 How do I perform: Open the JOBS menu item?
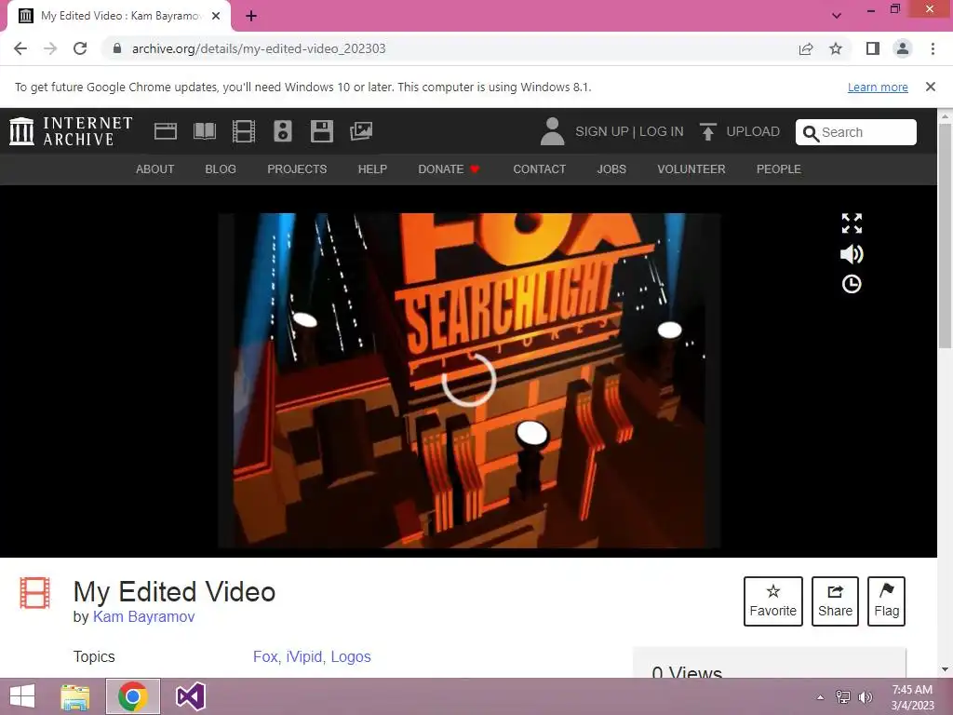click(611, 169)
